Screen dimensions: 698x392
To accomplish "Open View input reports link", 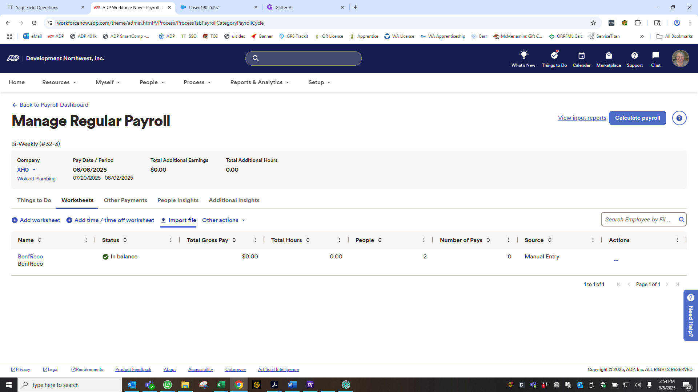I will 582,118.
